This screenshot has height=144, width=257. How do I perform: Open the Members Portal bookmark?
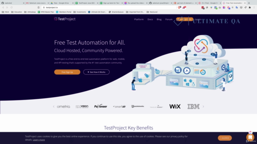pyautogui.click(x=63, y=12)
